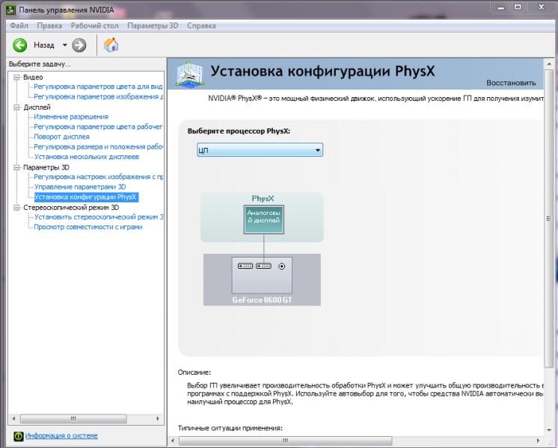Click main panel horizontal scrollbar thumb

click(285, 441)
